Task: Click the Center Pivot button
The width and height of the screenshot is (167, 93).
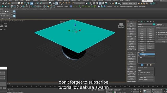Action: (132, 60)
